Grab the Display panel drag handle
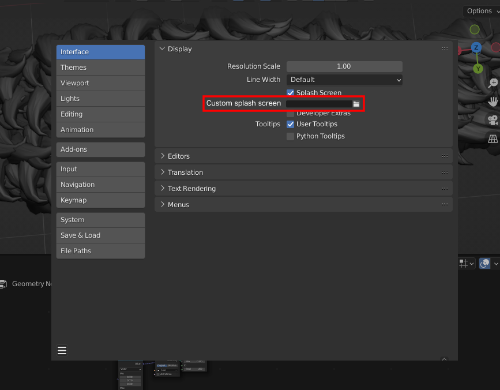 (x=445, y=49)
